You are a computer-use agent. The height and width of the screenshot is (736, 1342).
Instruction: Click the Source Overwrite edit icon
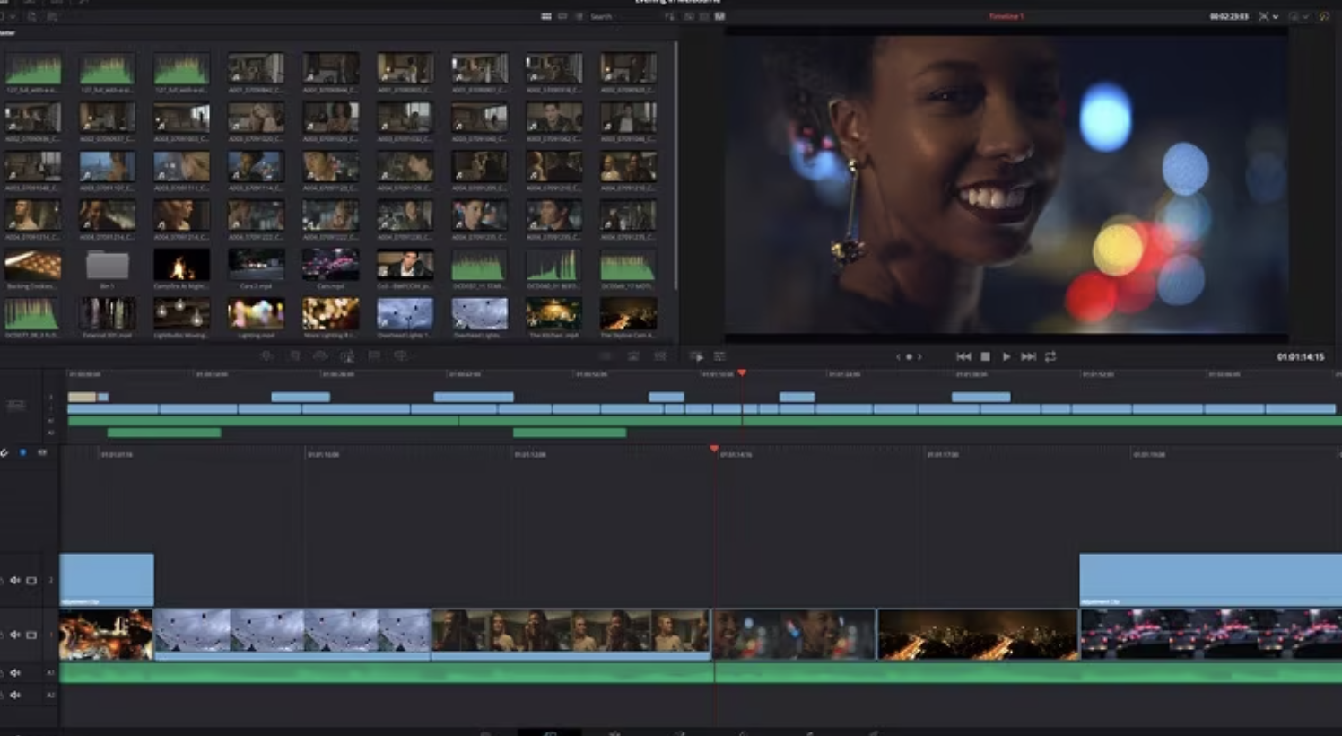click(x=401, y=356)
